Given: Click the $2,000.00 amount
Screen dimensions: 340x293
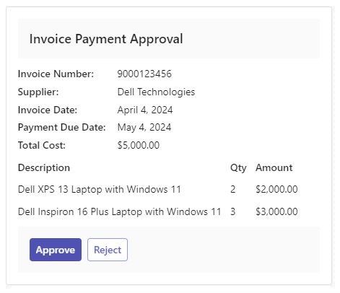Looking at the screenshot, I should click(276, 189).
